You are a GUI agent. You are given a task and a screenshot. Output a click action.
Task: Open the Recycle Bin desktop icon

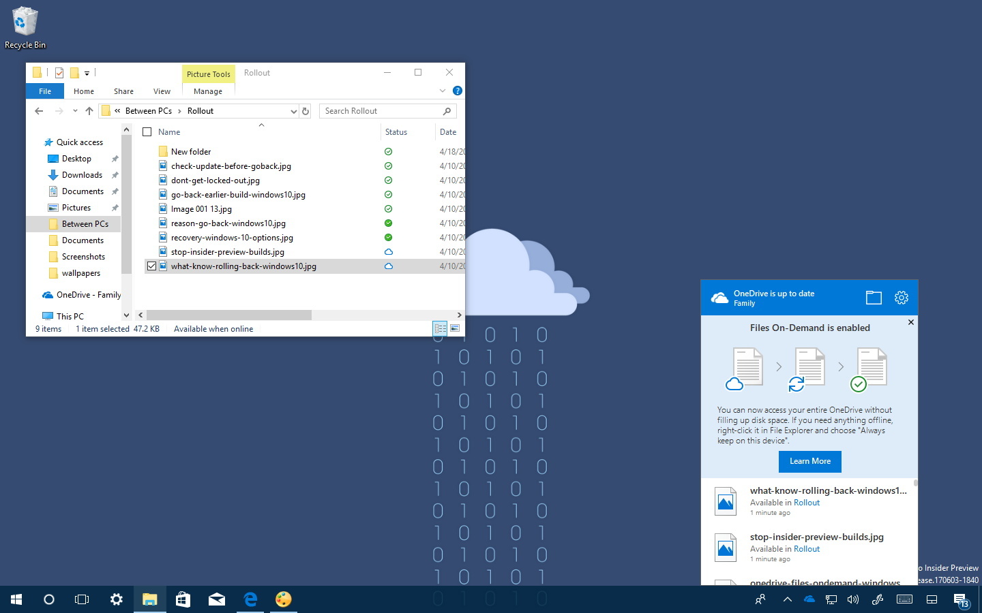pyautogui.click(x=25, y=29)
